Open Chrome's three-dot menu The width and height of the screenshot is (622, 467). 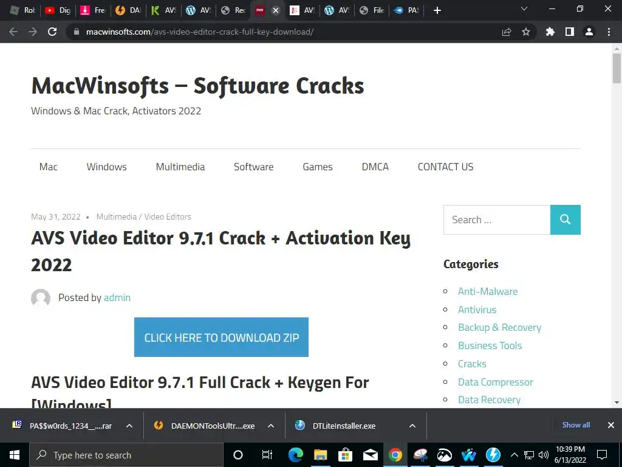point(609,32)
